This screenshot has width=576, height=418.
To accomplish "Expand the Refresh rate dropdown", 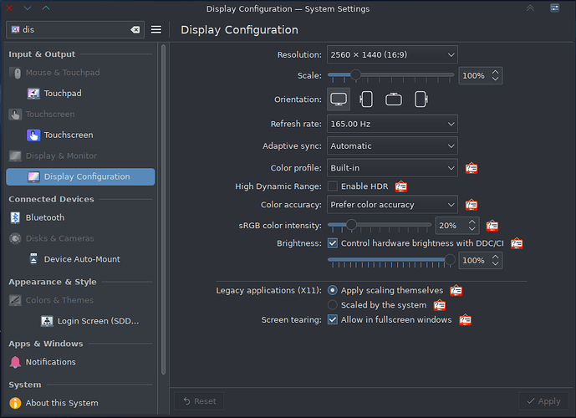I will 392,124.
